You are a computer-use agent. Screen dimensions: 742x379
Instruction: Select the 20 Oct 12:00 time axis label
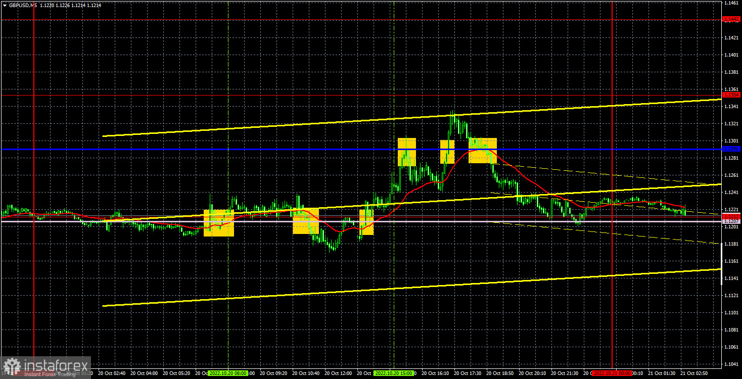339,373
